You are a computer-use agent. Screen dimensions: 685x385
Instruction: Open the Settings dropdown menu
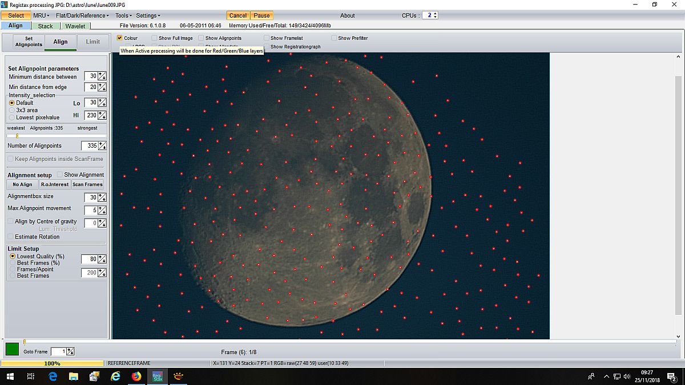coord(148,15)
